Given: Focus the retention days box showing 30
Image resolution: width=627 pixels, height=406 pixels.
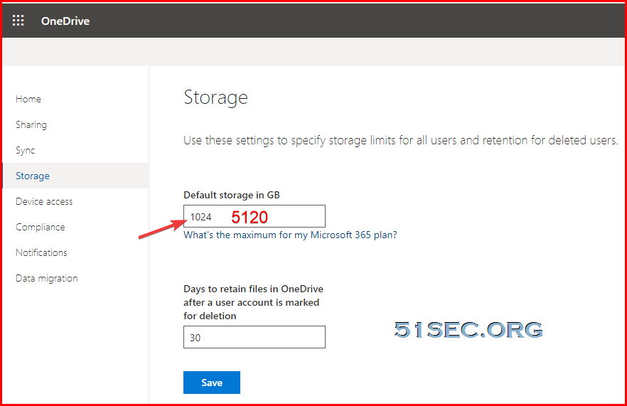Looking at the screenshot, I should click(254, 337).
